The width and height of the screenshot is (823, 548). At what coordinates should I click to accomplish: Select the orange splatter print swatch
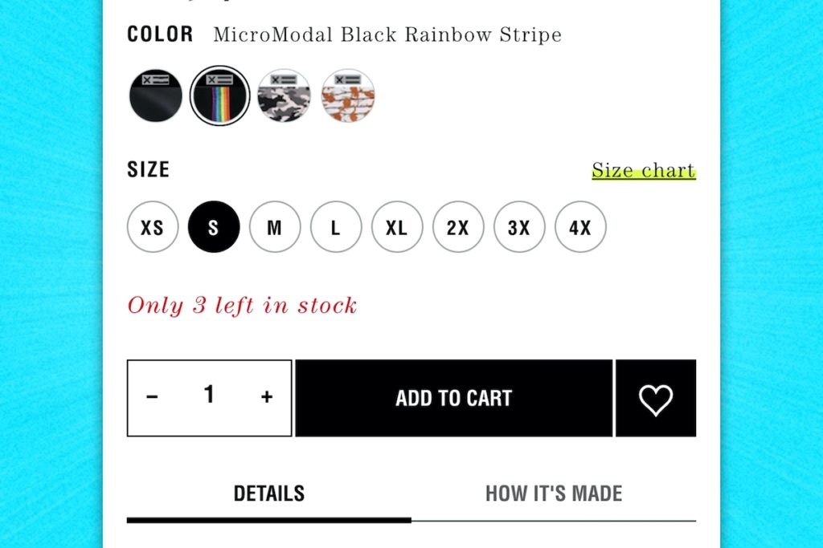[x=348, y=95]
